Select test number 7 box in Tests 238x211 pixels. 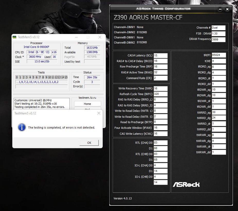[x=40, y=77]
